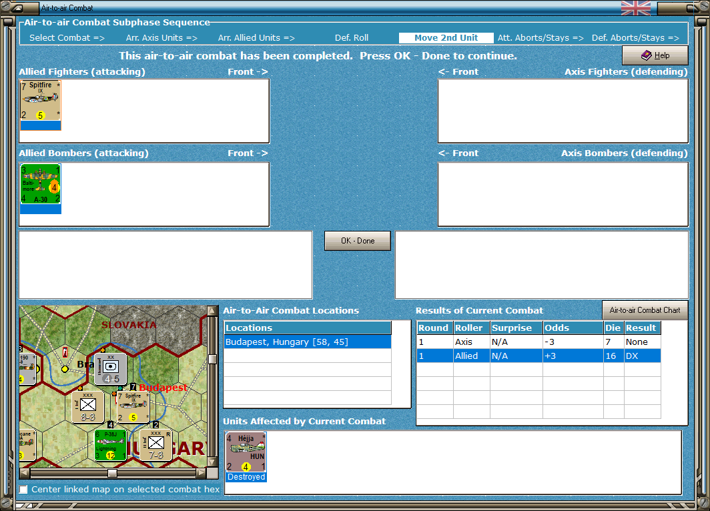This screenshot has height=511, width=710.
Task: Click the Spitfire counter on the Budapest map
Action: click(x=133, y=407)
